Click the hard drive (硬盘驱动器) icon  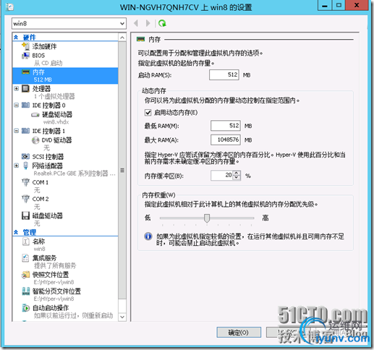(x=35, y=115)
